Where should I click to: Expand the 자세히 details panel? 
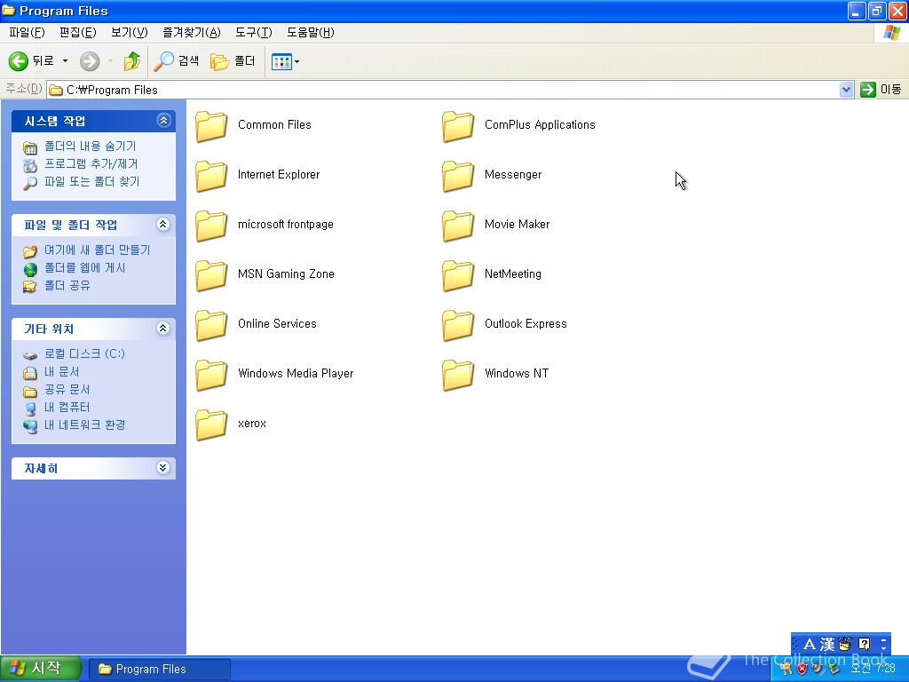(x=163, y=468)
